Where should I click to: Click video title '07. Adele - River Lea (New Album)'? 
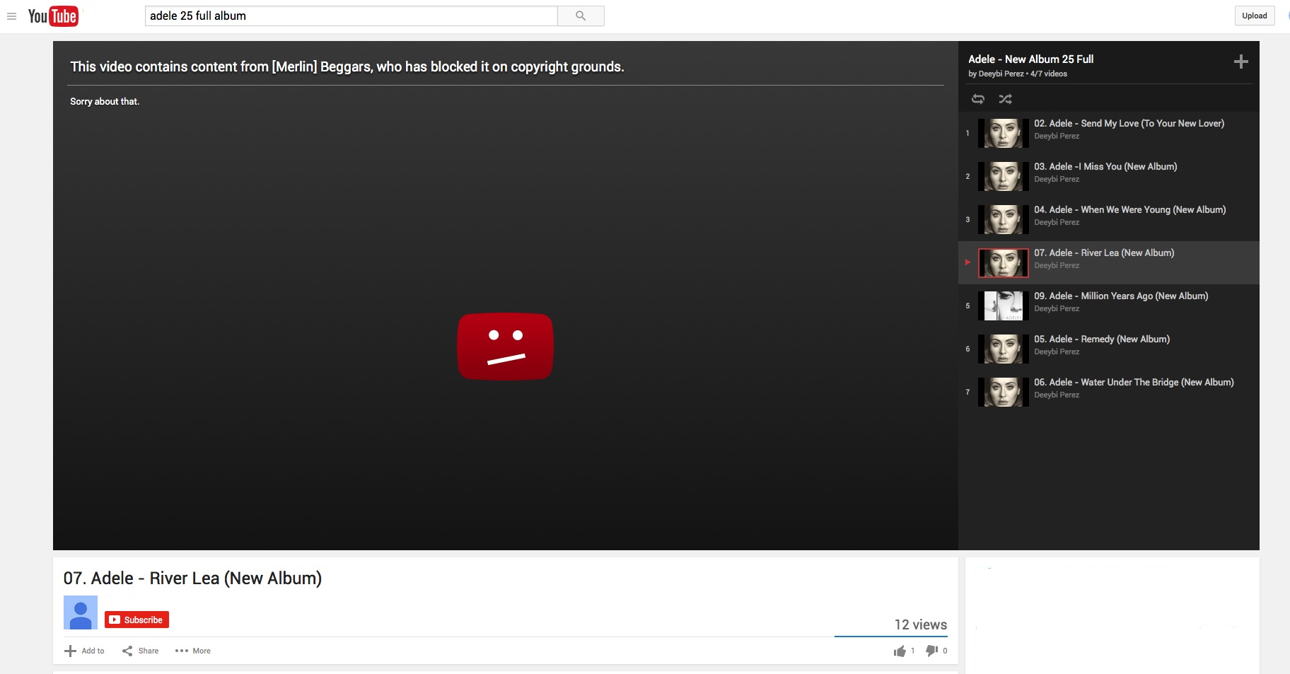tap(192, 579)
